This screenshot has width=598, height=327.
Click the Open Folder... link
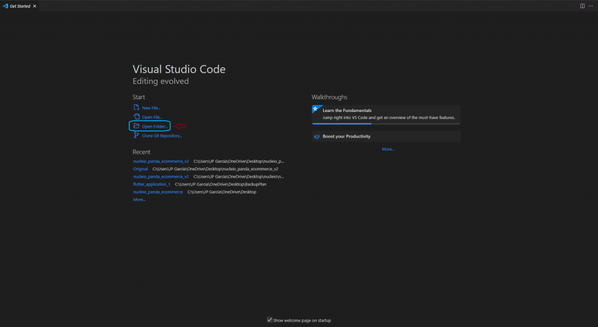coord(155,126)
